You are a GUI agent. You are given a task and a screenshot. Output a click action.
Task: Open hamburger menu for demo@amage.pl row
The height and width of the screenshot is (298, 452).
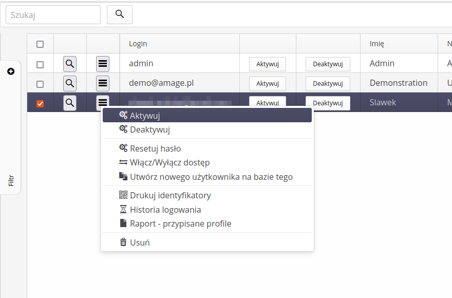(103, 83)
